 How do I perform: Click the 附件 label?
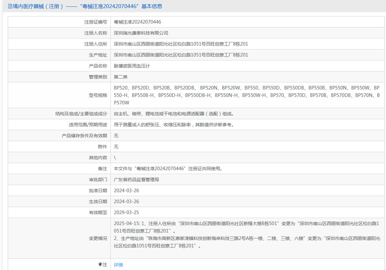coord(102,147)
